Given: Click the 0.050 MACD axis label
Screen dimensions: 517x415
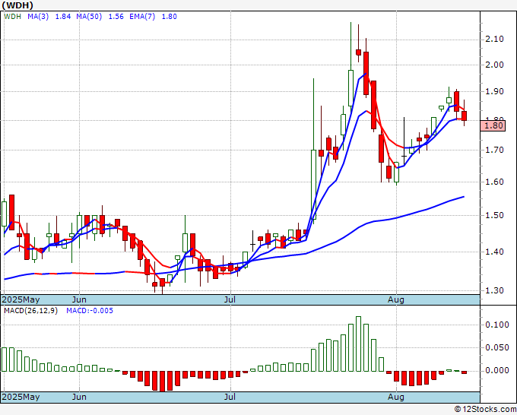Looking at the screenshot, I should click(497, 347).
